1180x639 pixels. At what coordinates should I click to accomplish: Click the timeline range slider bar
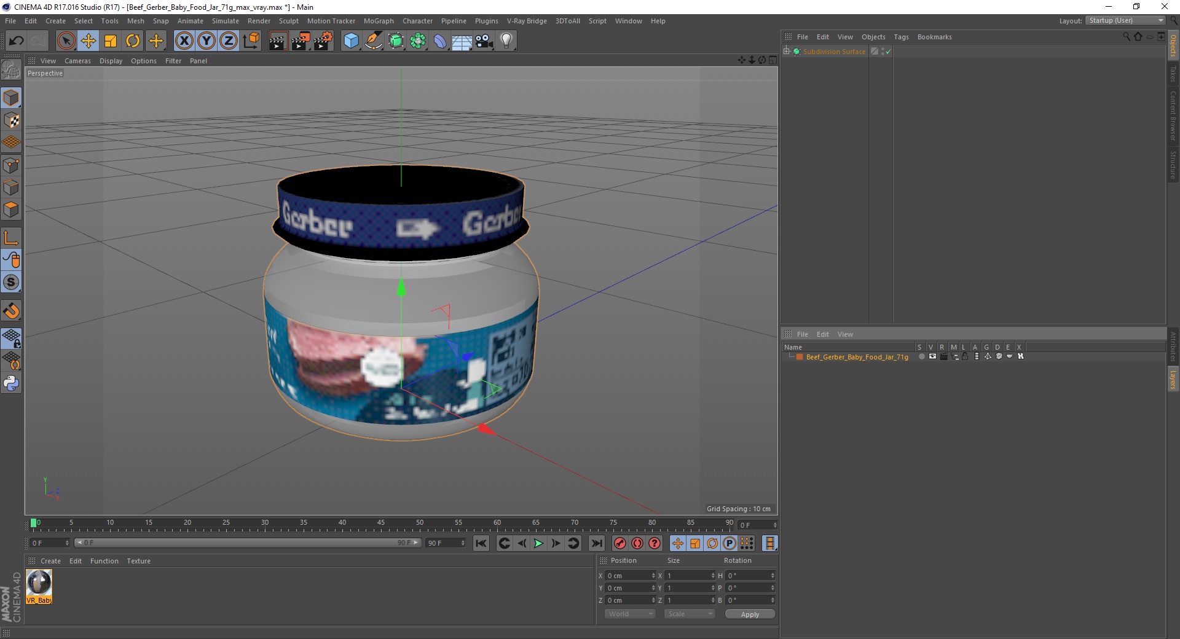coord(248,543)
